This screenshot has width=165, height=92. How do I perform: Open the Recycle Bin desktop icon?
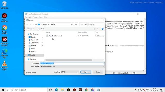(4, 5)
